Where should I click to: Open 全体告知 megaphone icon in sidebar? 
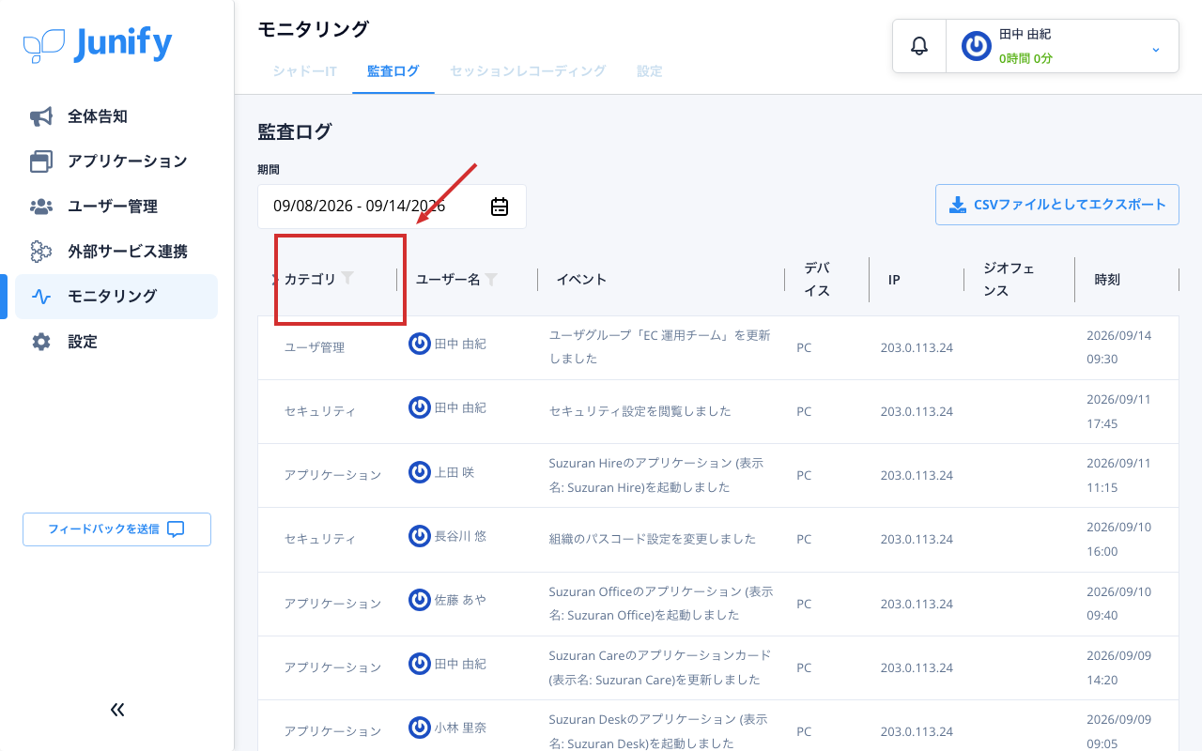click(40, 116)
